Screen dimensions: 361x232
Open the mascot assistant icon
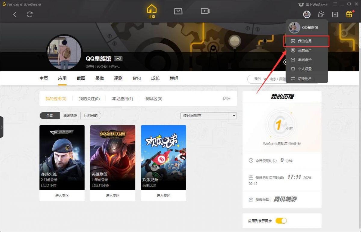(321, 14)
